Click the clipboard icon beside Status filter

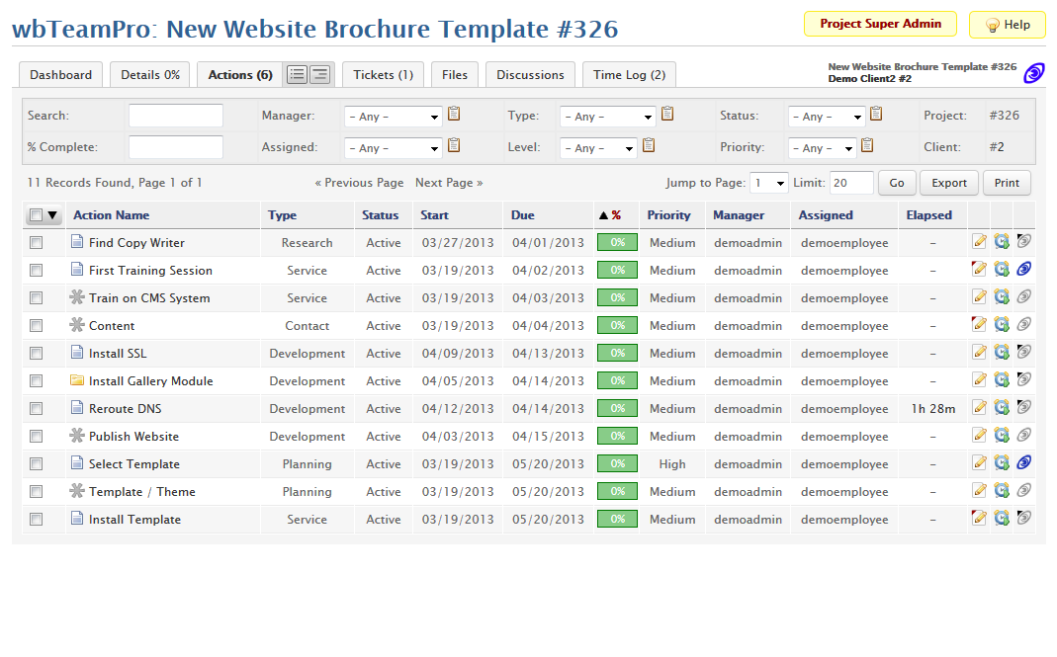876,114
